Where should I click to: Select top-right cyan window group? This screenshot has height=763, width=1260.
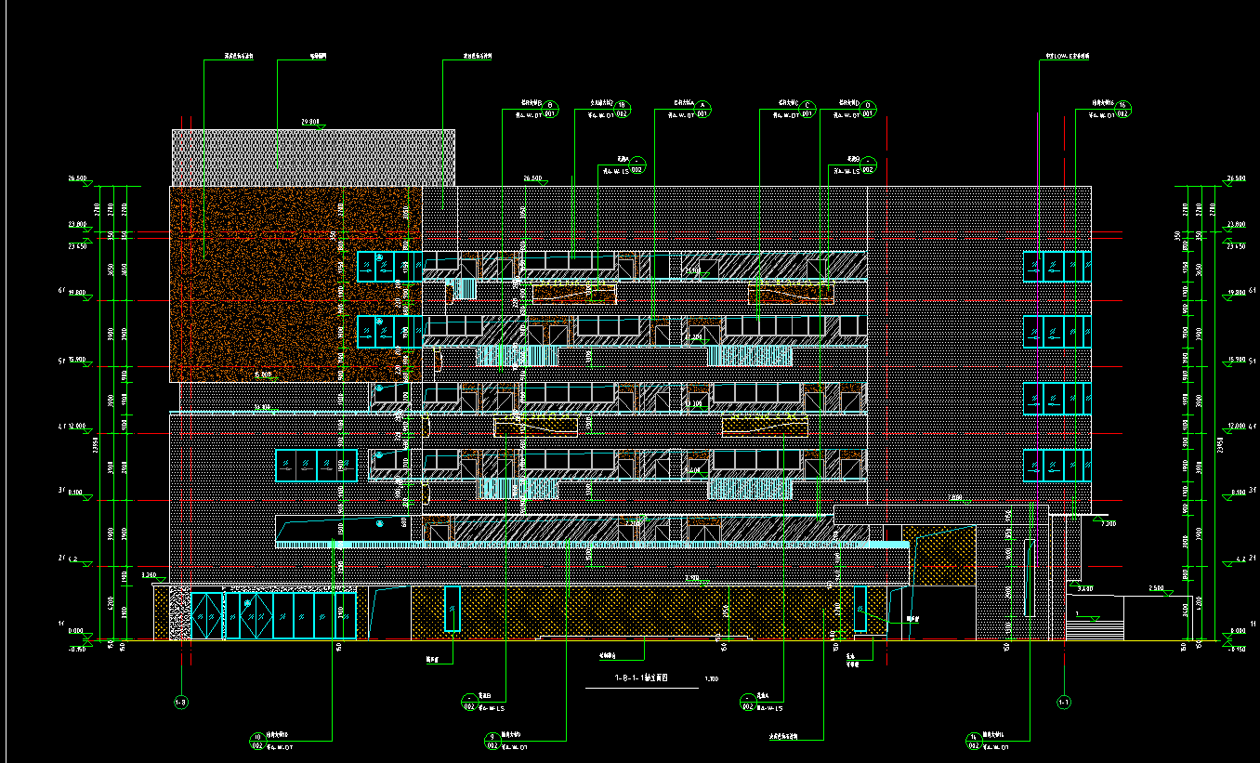click(1057, 267)
